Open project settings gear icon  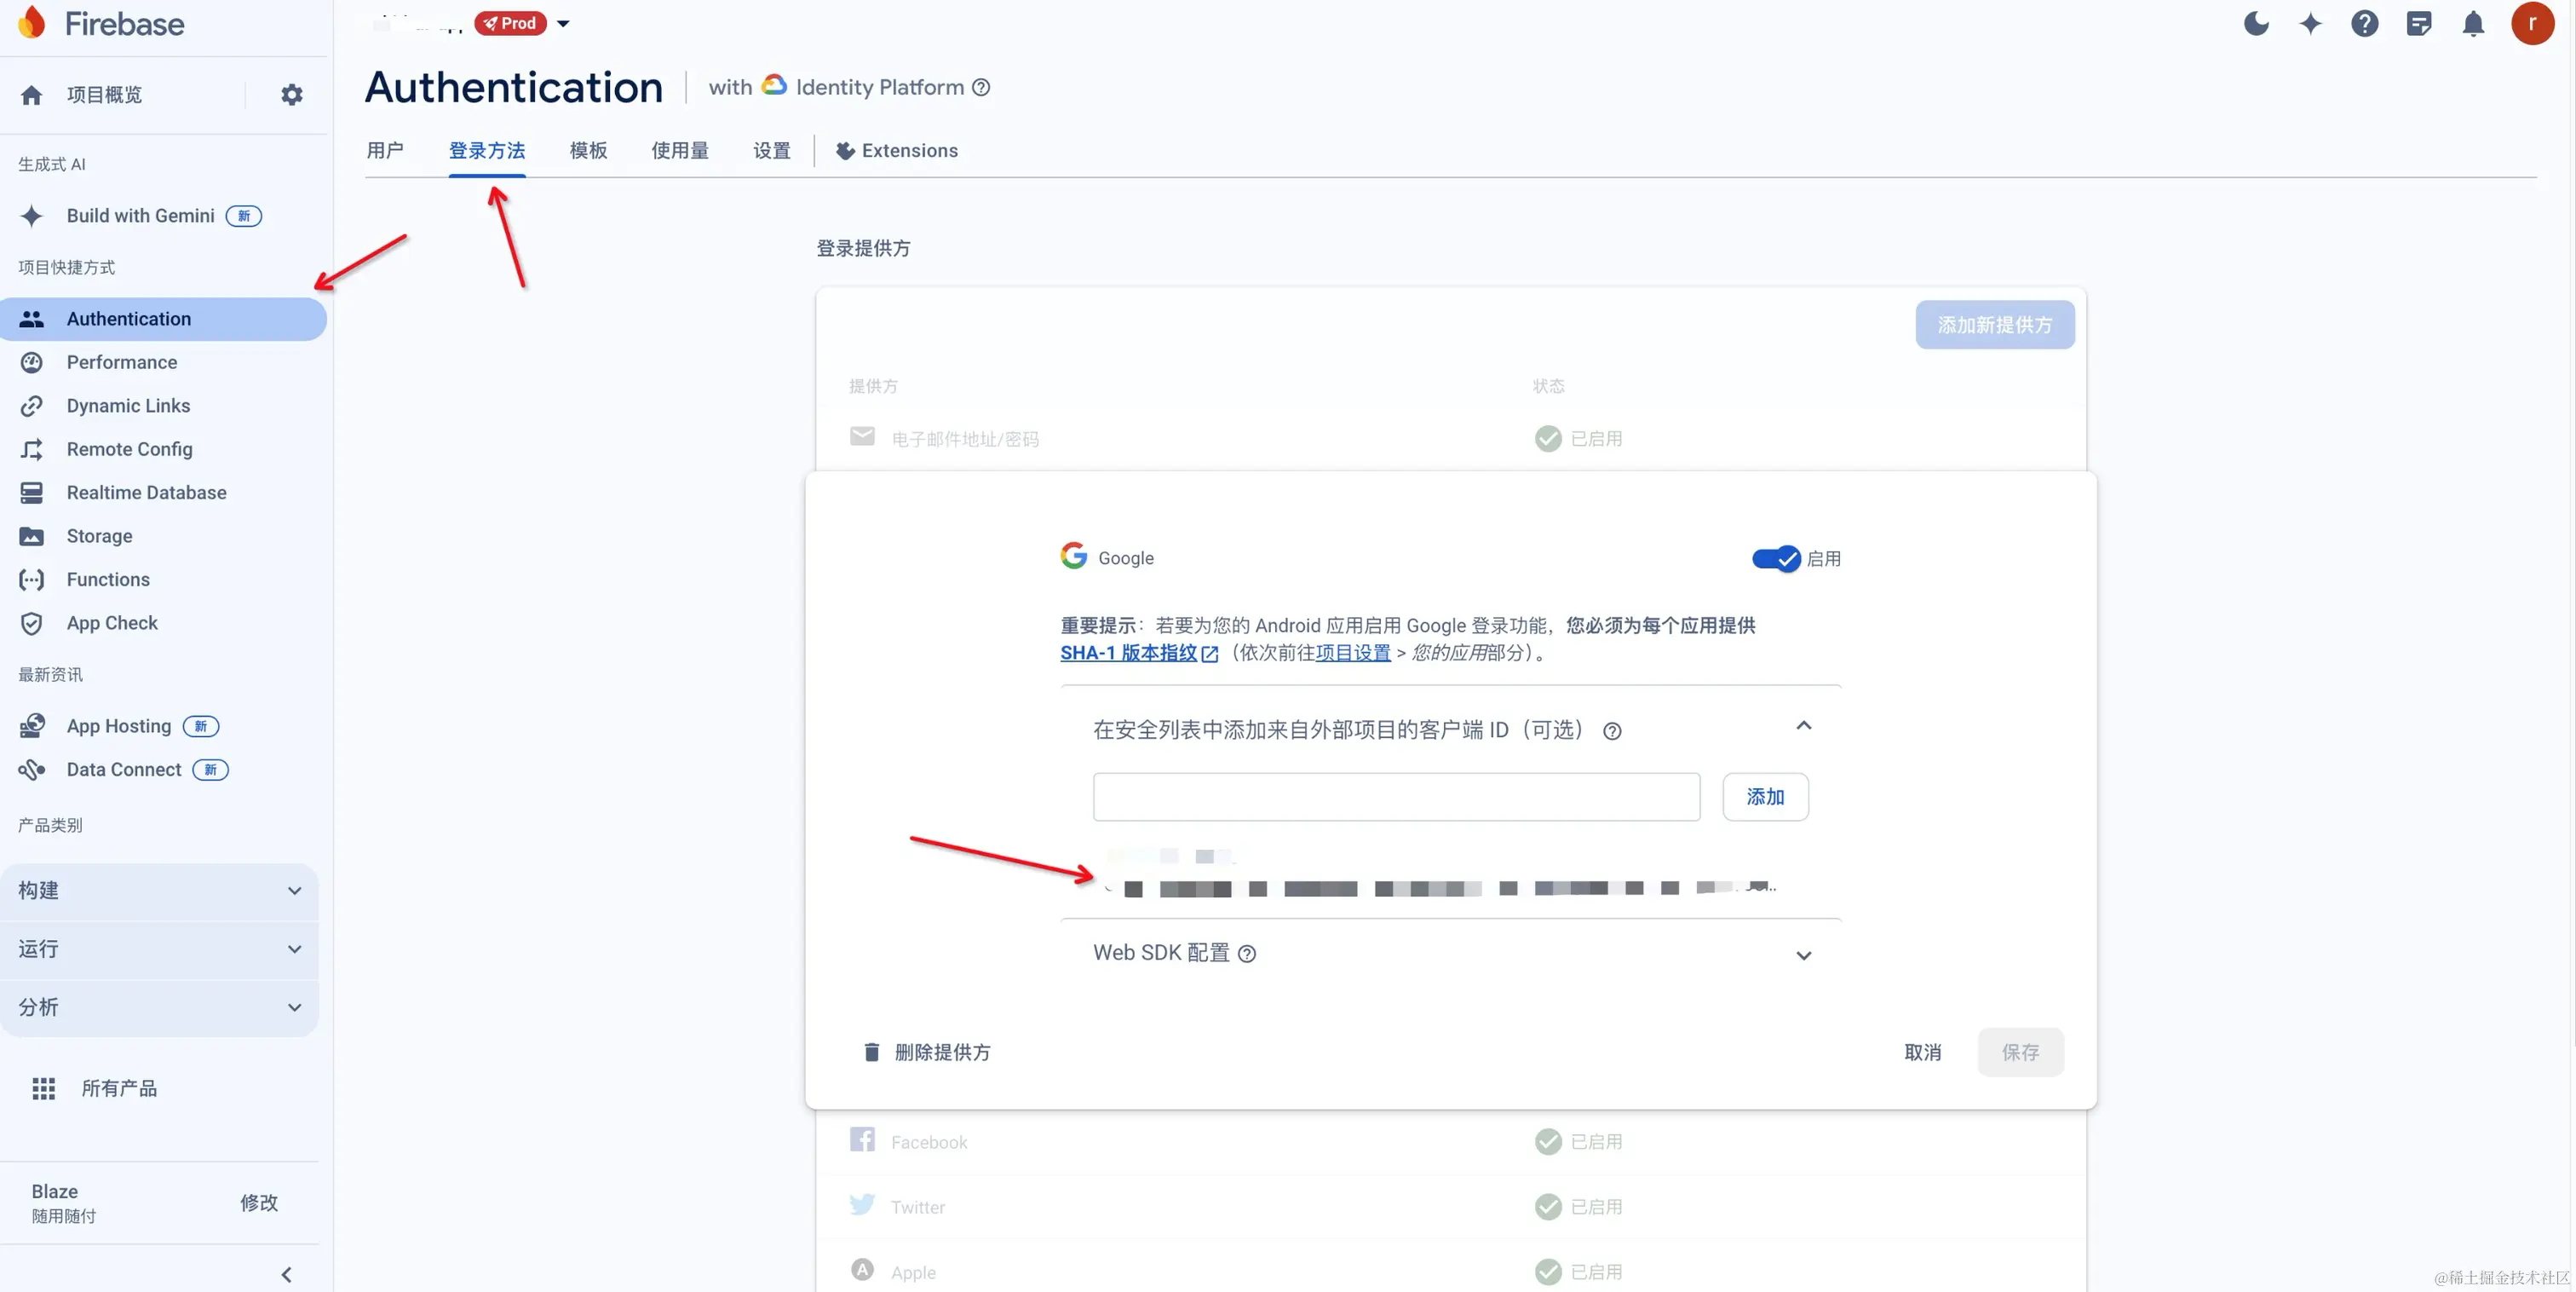pos(291,95)
